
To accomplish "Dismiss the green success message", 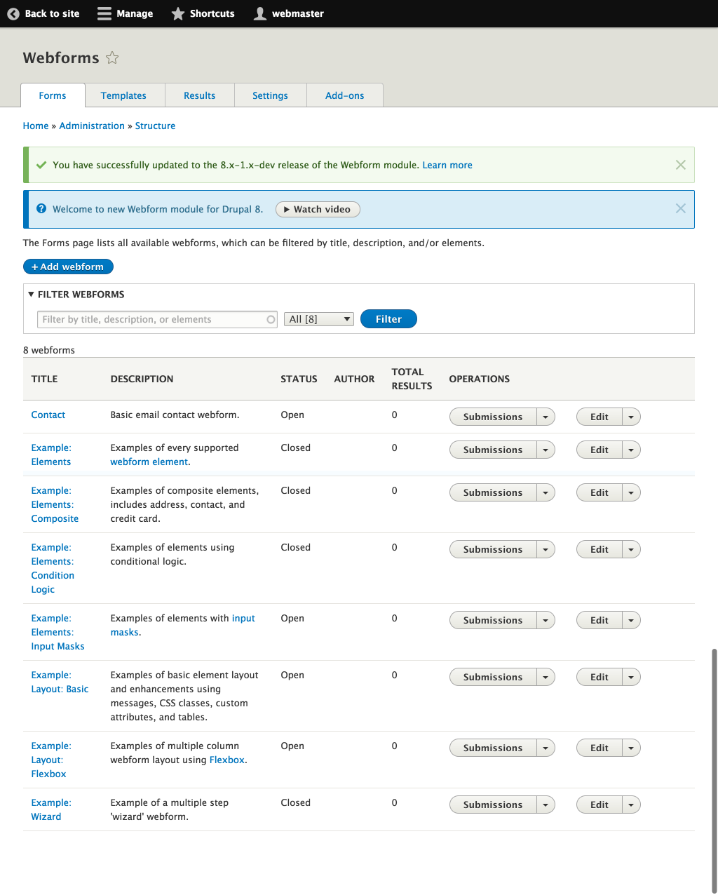I will [680, 165].
